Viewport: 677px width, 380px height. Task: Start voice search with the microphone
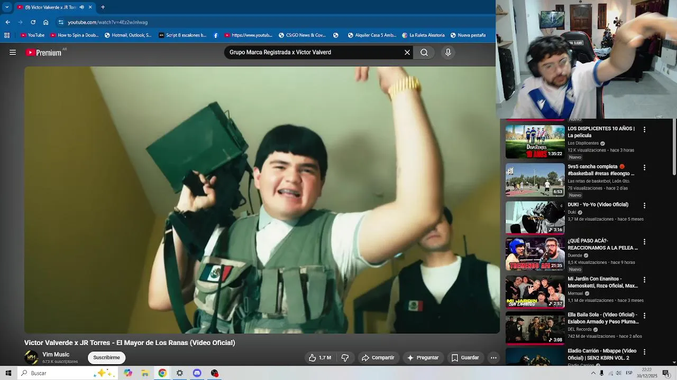pyautogui.click(x=448, y=52)
